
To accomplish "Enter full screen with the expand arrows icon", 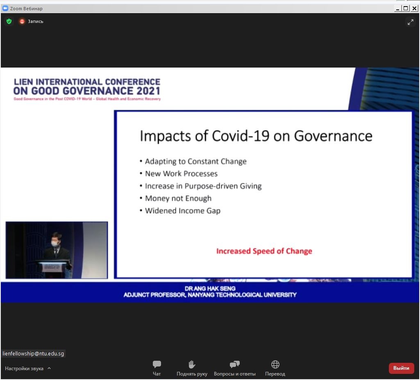I will 410,23.
